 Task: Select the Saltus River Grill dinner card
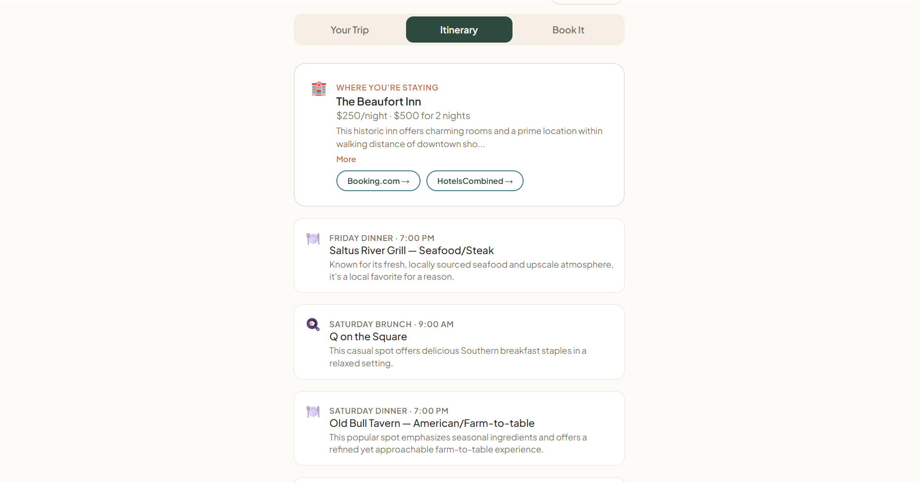[459, 256]
